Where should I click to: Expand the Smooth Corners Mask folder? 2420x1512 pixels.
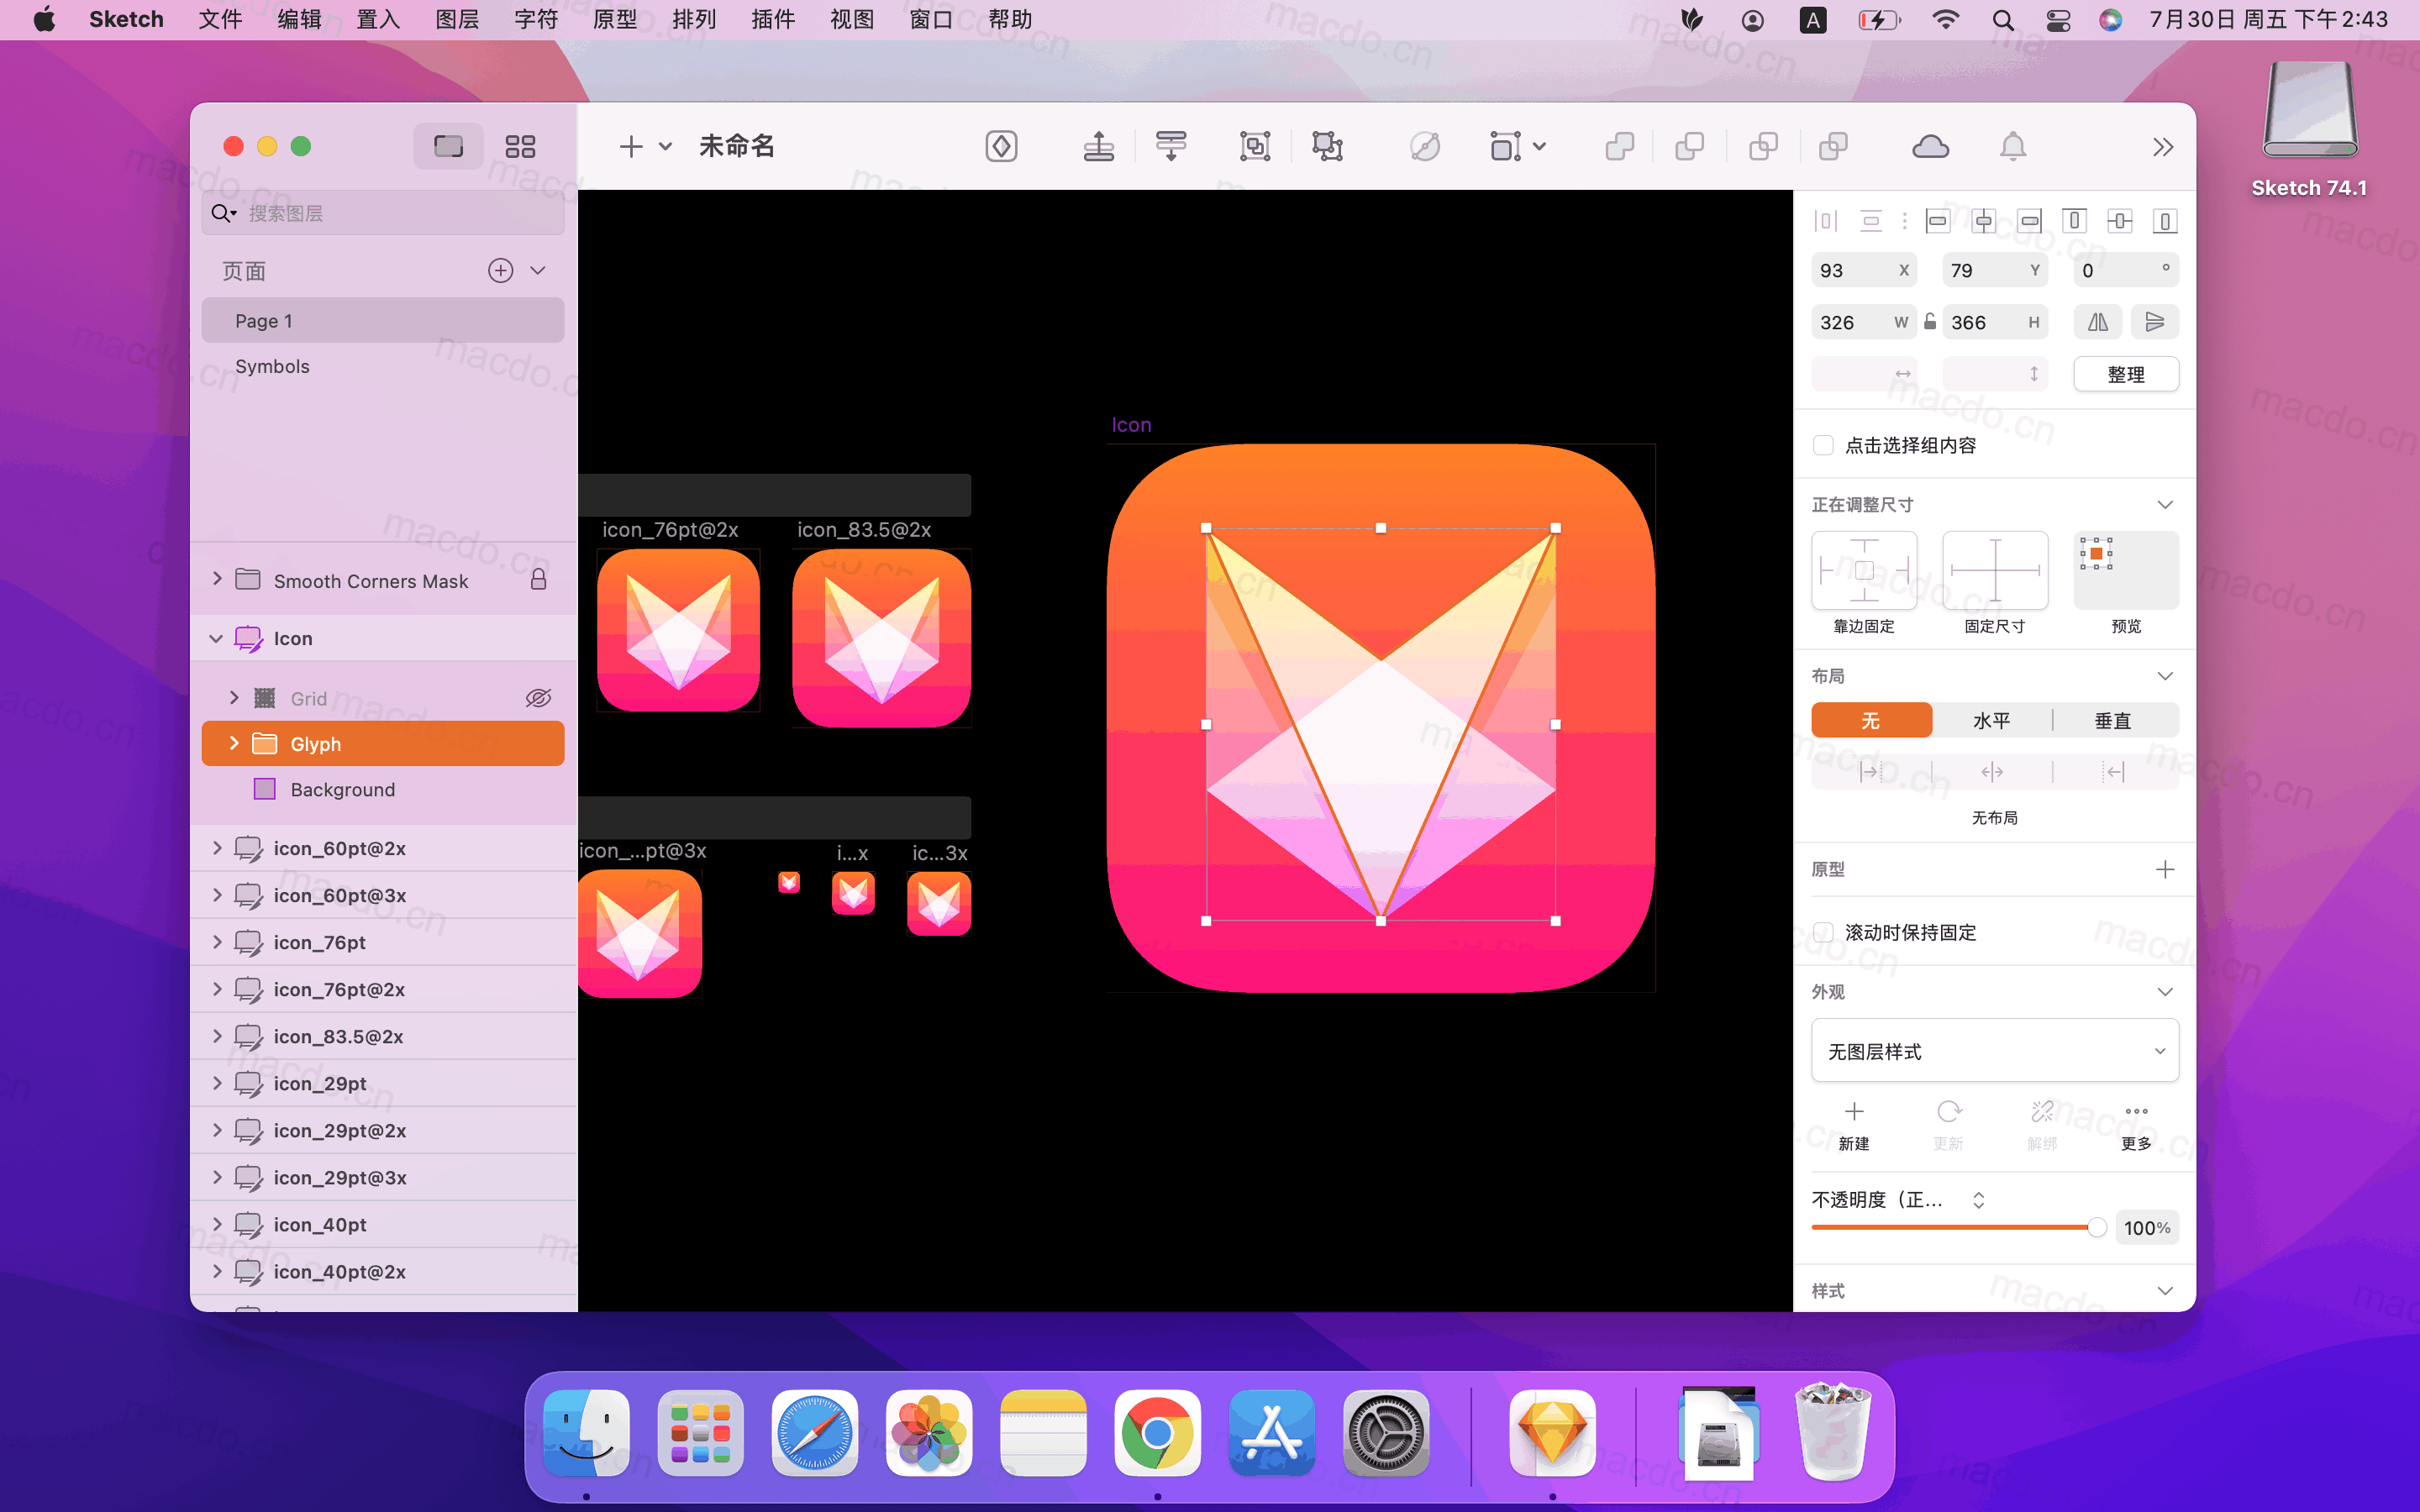tap(216, 579)
